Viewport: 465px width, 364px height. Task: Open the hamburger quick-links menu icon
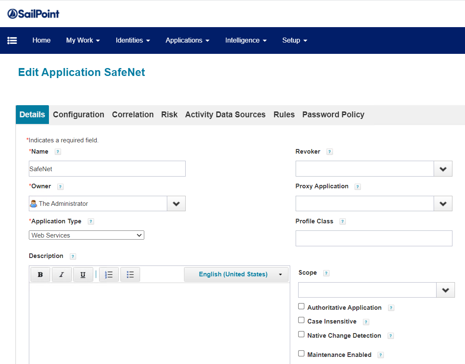(12, 40)
